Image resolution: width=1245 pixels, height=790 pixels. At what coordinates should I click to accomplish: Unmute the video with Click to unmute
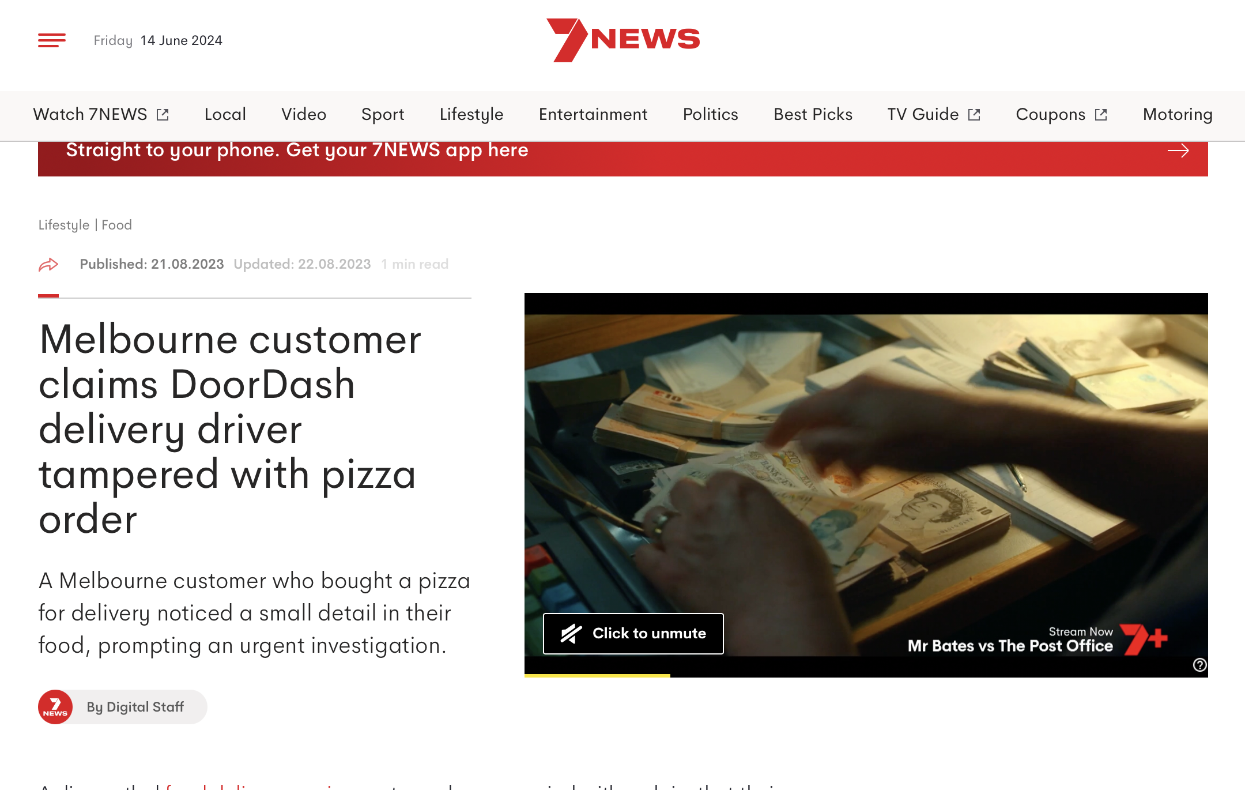coord(633,634)
